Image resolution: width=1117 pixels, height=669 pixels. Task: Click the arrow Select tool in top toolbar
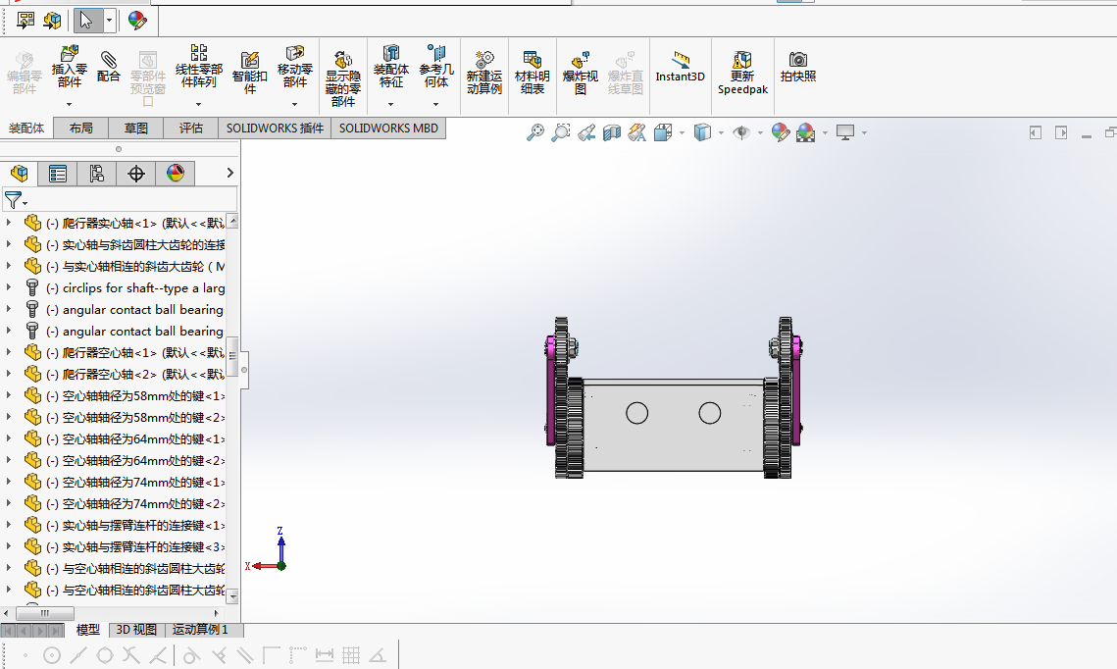pyautogui.click(x=87, y=21)
